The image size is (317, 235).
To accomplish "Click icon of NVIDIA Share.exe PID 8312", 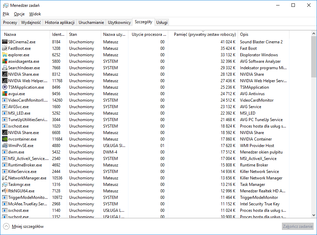I will tap(5, 74).
